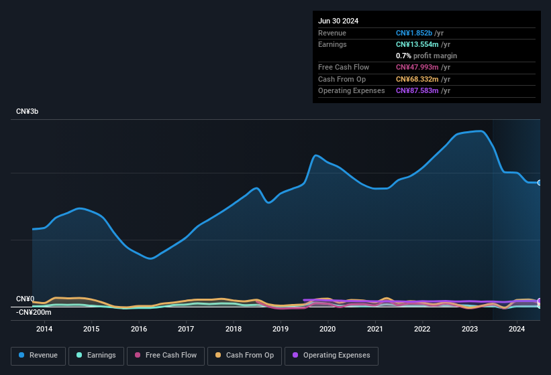
Task: Click the 2018 x-axis label
Action: (x=234, y=329)
